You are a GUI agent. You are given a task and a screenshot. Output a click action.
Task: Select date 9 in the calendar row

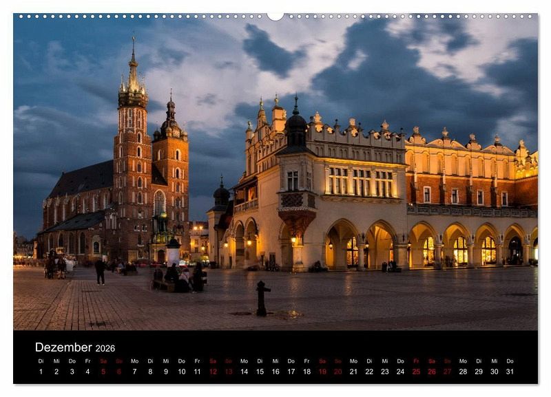[x=166, y=372]
